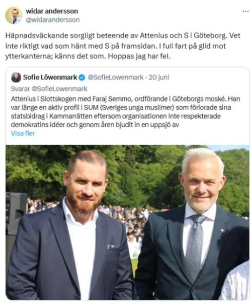Open the three-dot more options menu
Viewport: 251px width, 308px height.
(x=245, y=11)
